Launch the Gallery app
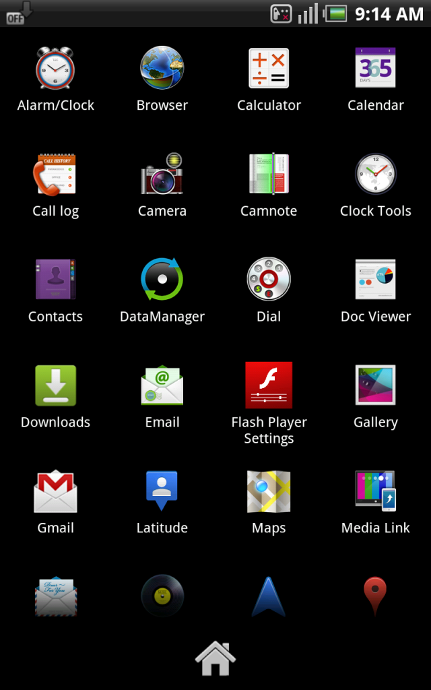Viewport: 431px width, 690px height. click(x=375, y=385)
